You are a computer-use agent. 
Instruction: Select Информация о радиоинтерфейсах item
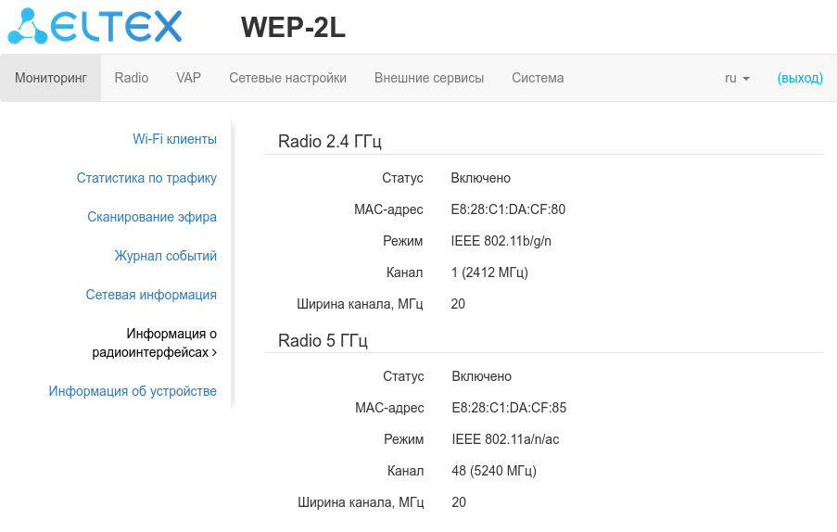pyautogui.click(x=155, y=343)
